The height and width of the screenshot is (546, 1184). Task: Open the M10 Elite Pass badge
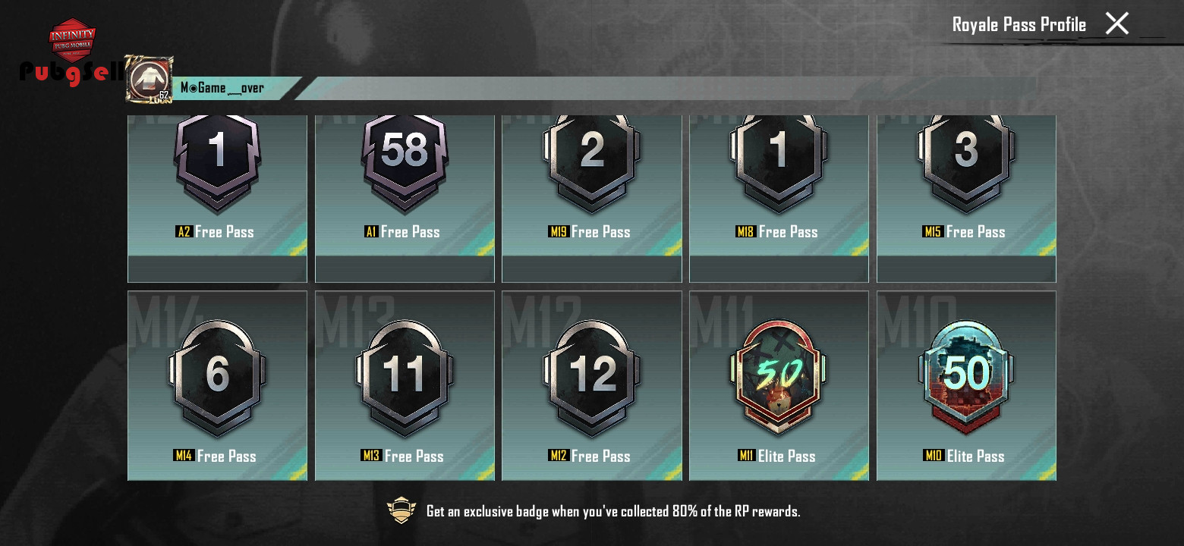click(966, 386)
